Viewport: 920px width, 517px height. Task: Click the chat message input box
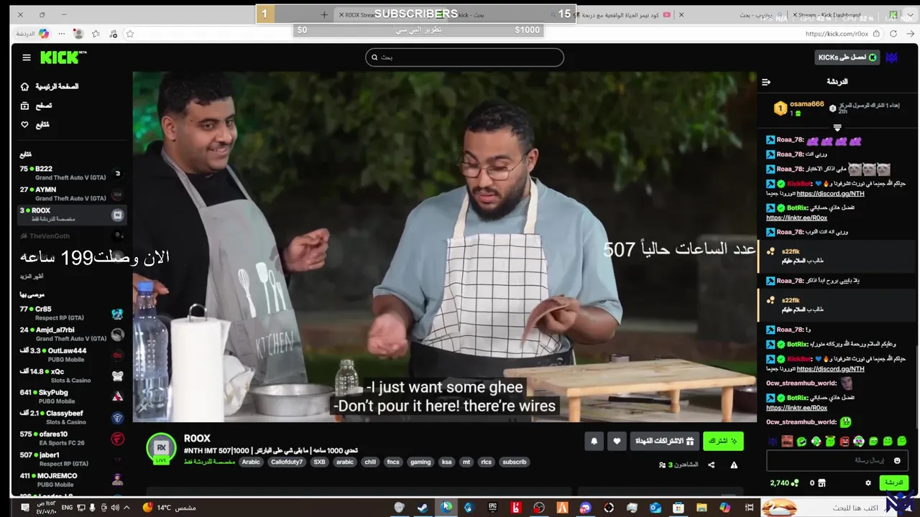click(x=836, y=460)
